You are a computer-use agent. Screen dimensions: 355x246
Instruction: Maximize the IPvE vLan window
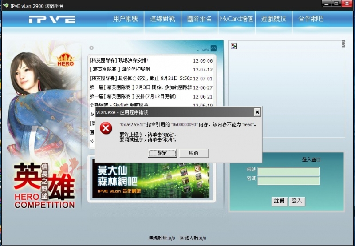pos(336,4)
